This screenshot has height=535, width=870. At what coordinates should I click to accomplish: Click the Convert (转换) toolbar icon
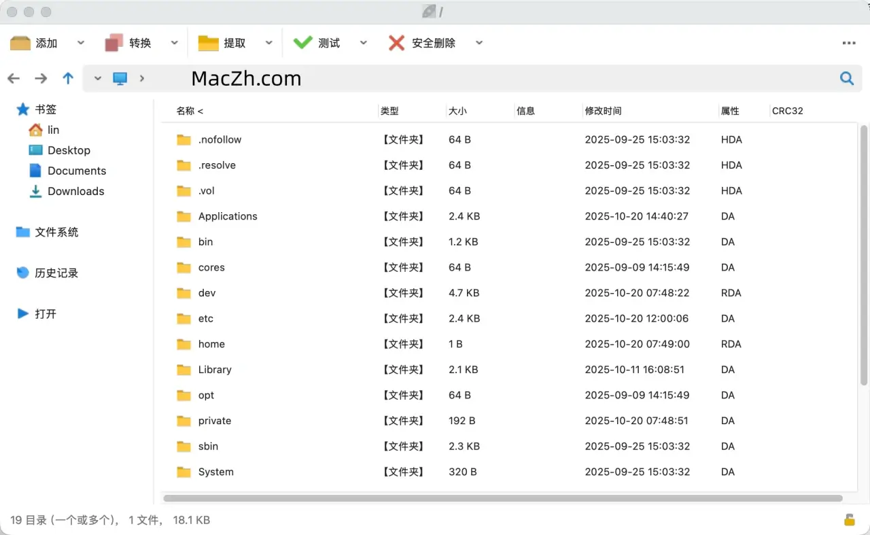click(x=114, y=43)
